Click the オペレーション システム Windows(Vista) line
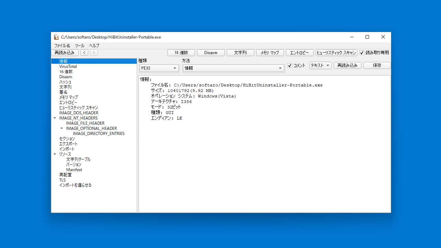This screenshot has height=248, width=441. click(x=193, y=96)
